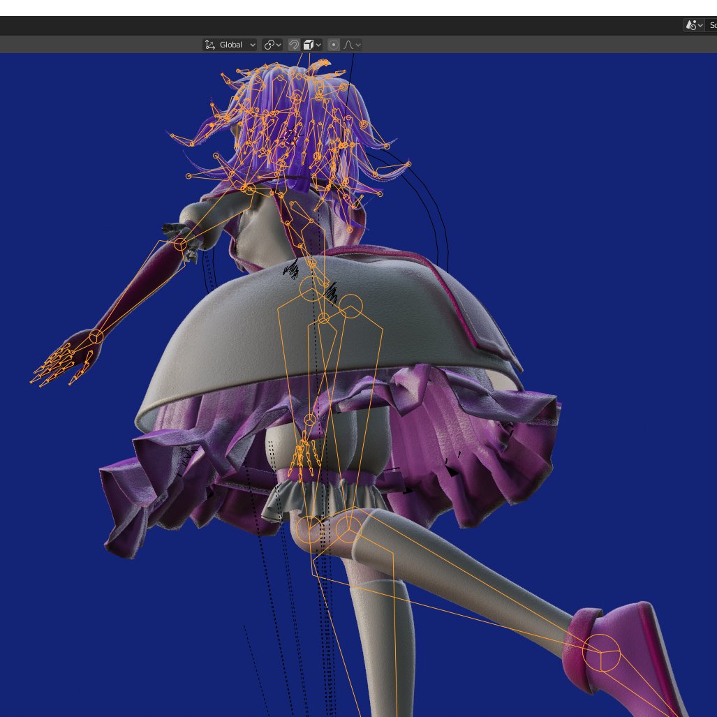Open the Global transform orientation dropdown
The height and width of the screenshot is (717, 717).
tap(230, 45)
